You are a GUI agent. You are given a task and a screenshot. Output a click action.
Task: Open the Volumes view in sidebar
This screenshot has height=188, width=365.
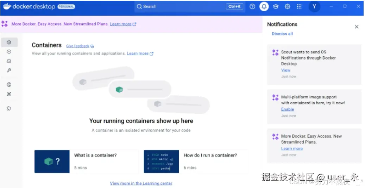9,61
